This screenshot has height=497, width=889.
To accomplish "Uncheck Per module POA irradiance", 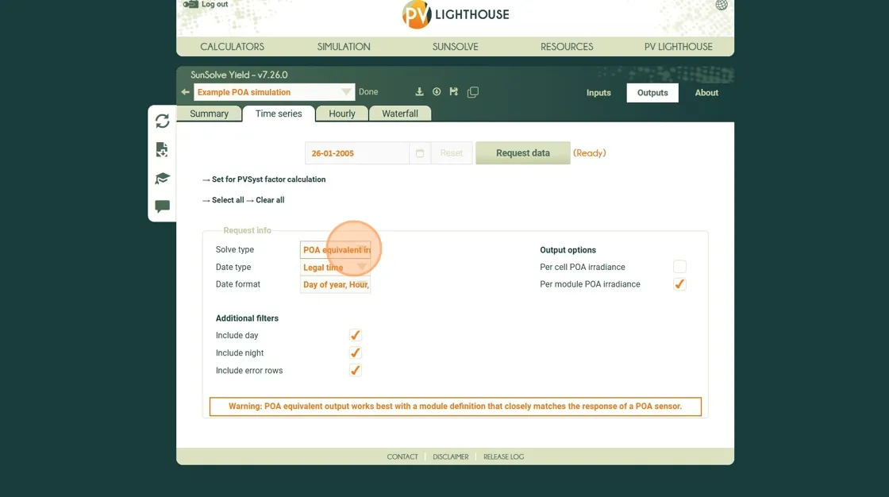I will (679, 284).
